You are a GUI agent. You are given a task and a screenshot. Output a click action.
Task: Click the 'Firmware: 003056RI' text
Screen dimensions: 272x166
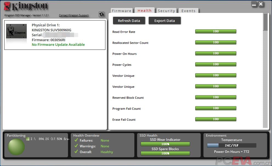coord(49,40)
